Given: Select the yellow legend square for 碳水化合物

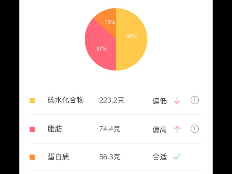Looking at the screenshot, I should [33, 100].
